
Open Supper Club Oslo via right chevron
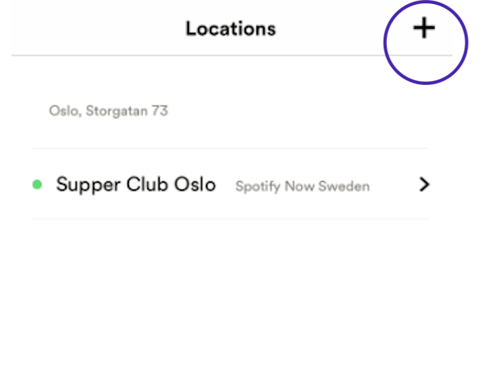pos(425,185)
